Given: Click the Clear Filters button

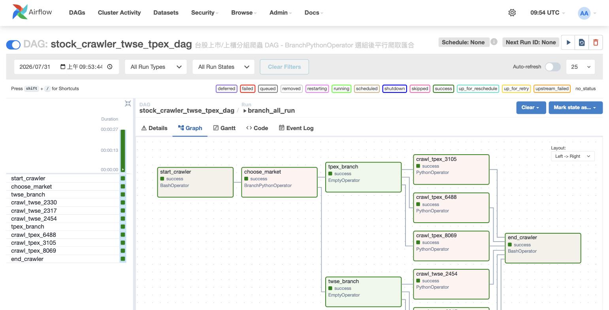Looking at the screenshot, I should [x=284, y=67].
